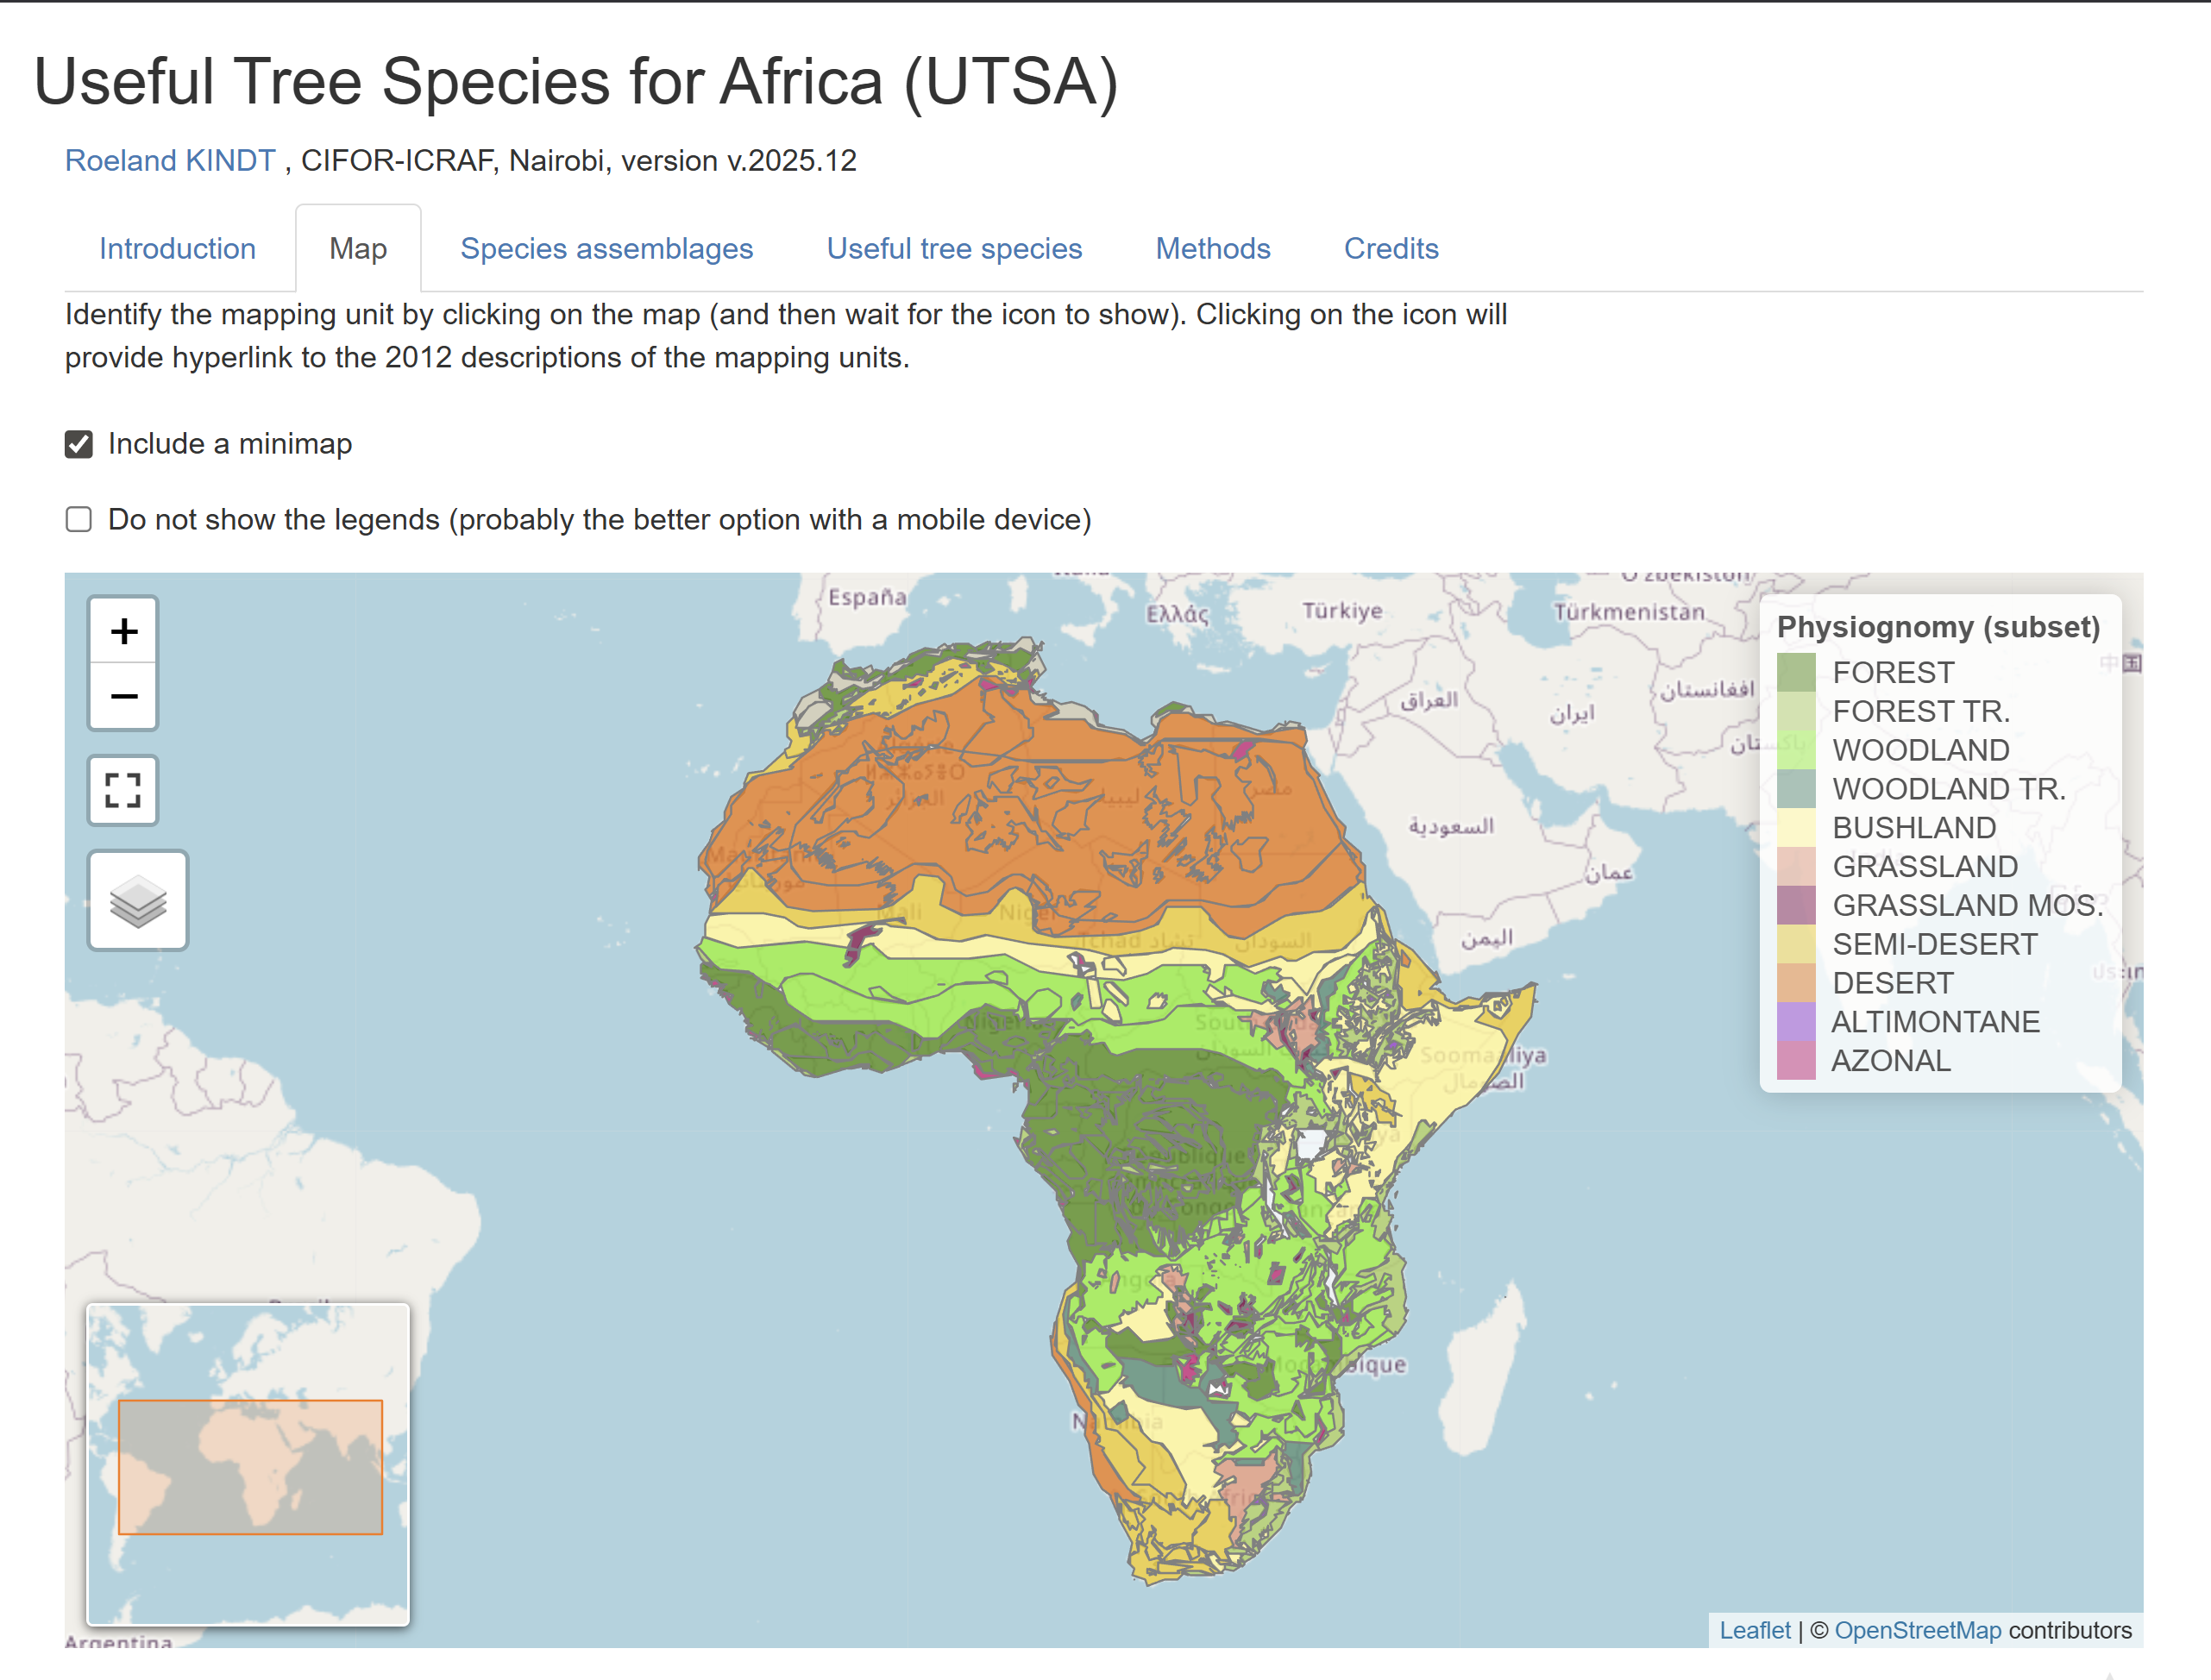Follow the Roeland KINDT author link
2211x1680 pixels.
coord(170,160)
